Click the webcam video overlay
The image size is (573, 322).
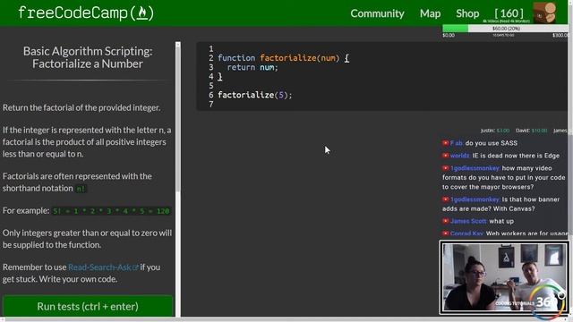504,277
